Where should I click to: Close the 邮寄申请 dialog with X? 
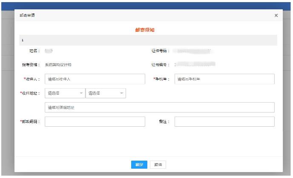276,16
